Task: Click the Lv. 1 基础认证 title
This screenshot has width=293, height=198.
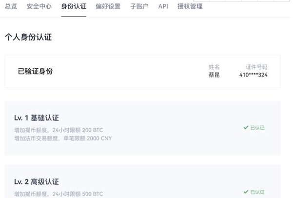Action: [x=37, y=118]
